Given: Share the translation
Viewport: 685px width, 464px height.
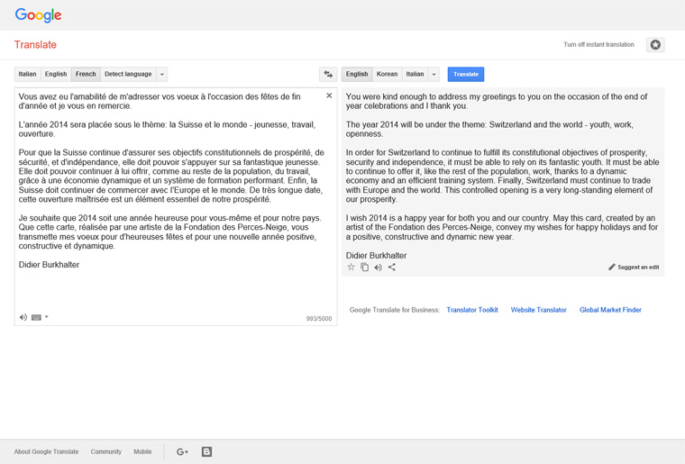Looking at the screenshot, I should tap(392, 268).
